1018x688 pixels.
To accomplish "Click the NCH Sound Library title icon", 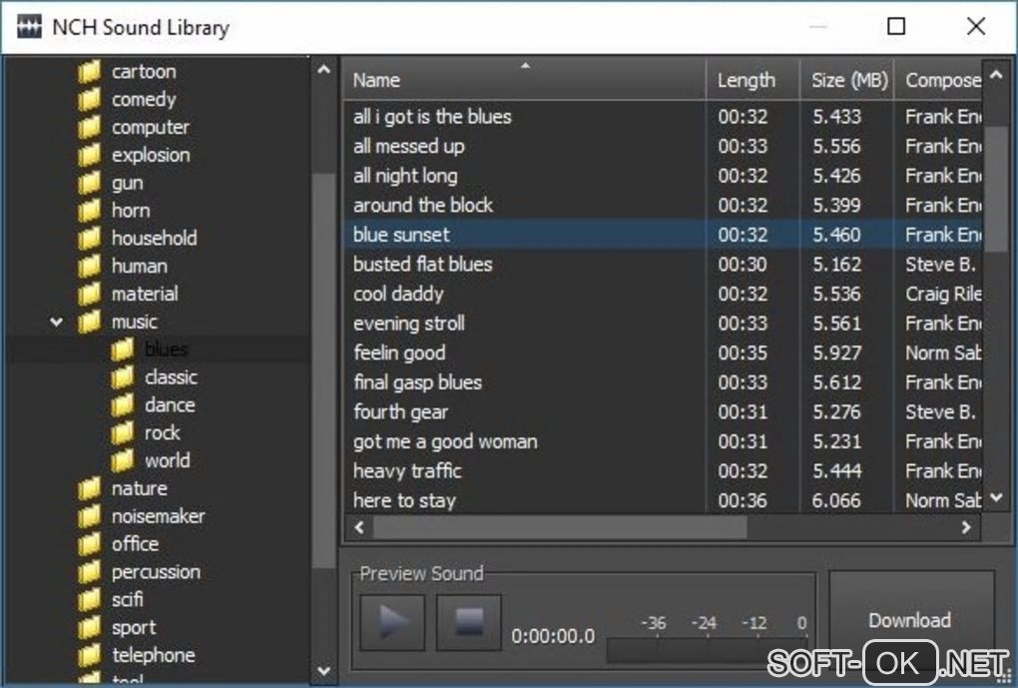I will click(29, 27).
